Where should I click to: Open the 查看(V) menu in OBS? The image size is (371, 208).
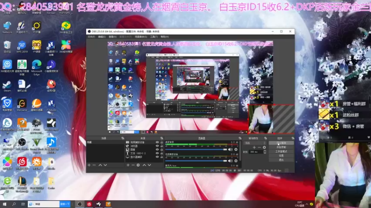[x=113, y=37]
